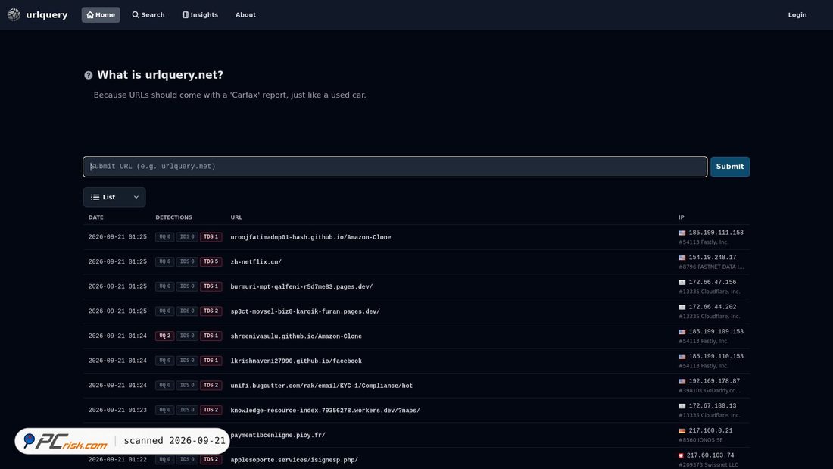Click the flag icon beside 172.67.180.13

click(682, 405)
